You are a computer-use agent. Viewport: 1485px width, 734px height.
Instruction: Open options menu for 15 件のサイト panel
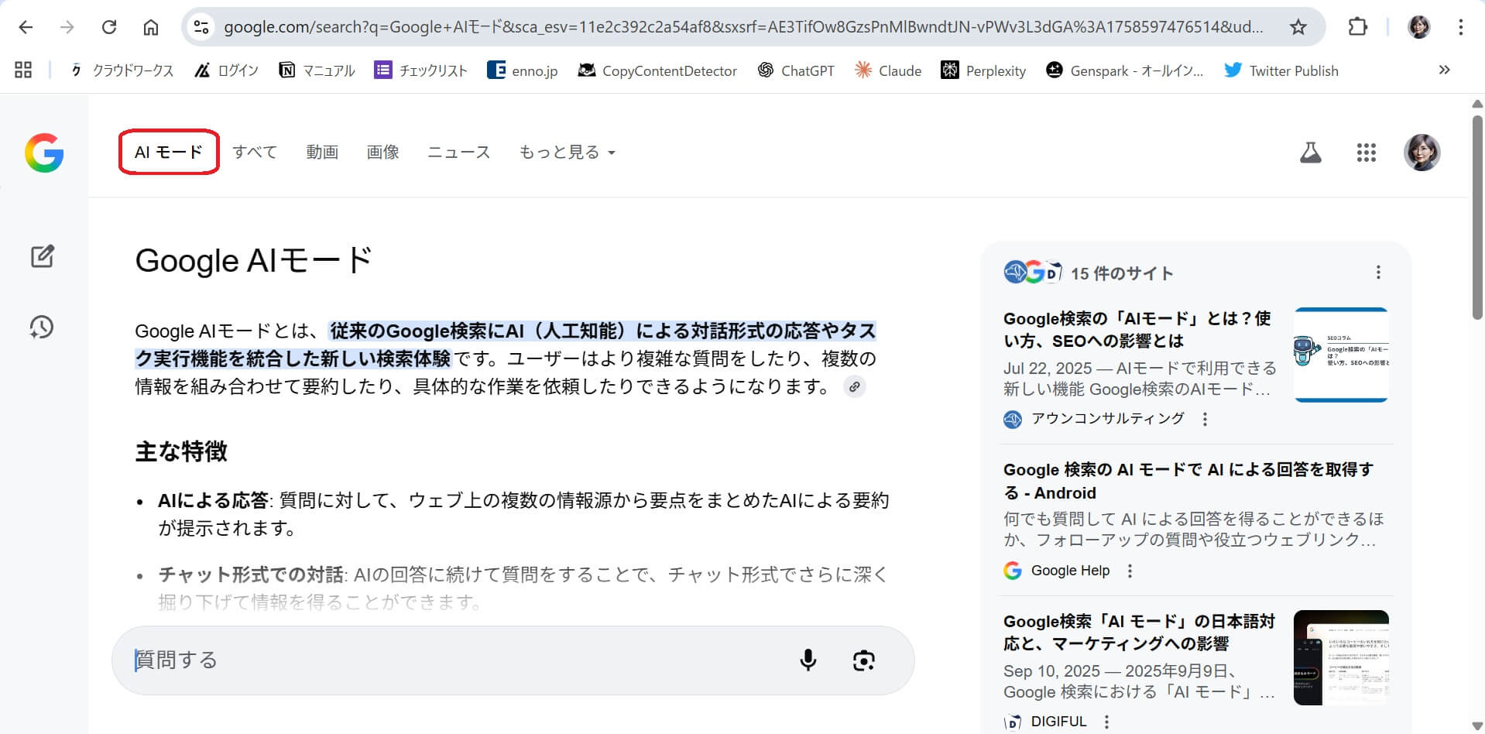(1377, 273)
